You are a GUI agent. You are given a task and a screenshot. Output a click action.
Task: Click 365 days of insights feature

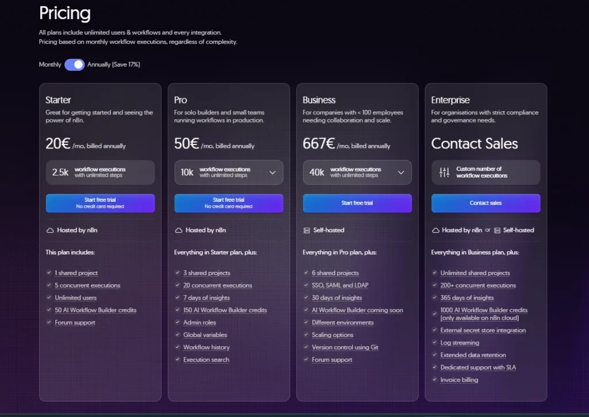pos(467,298)
